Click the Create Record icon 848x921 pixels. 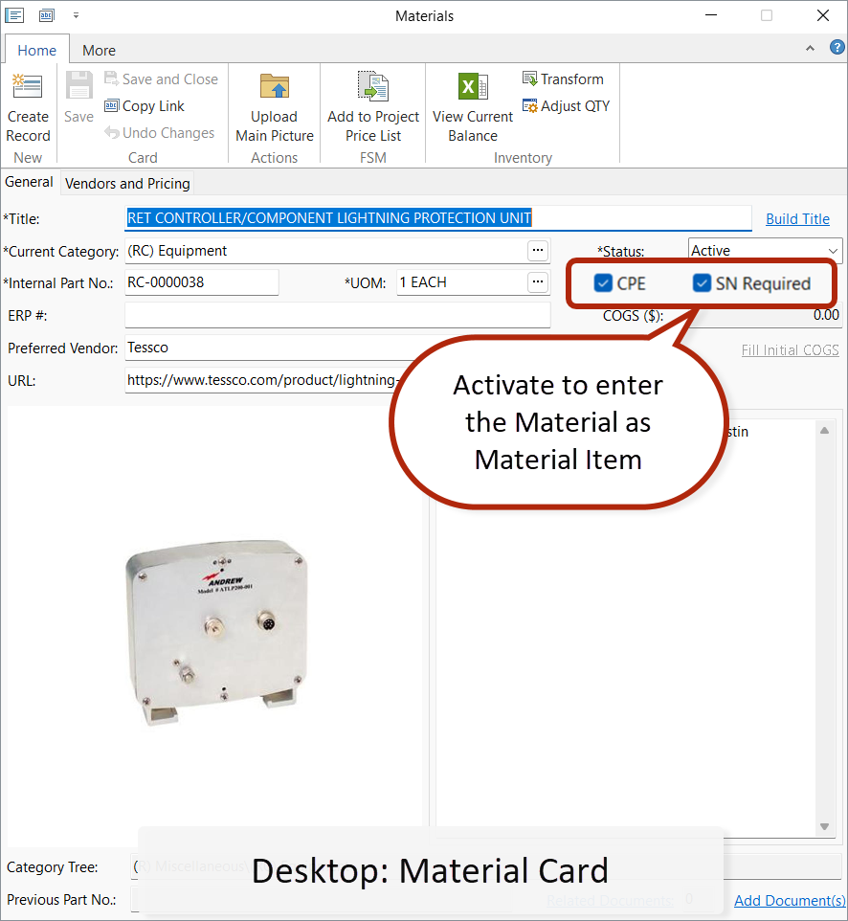28,86
